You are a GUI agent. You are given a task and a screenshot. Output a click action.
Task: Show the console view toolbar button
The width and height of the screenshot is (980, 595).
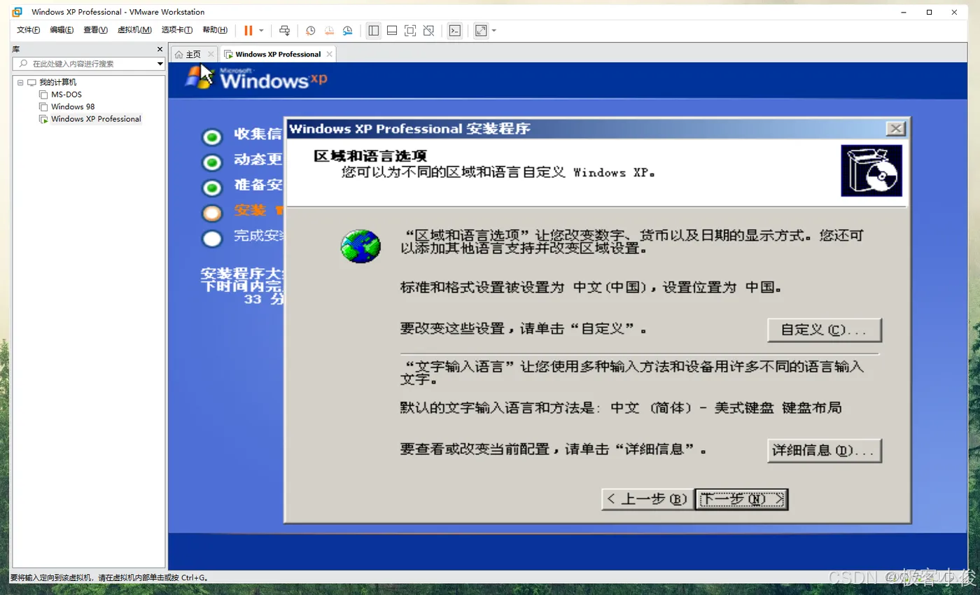[x=455, y=30]
